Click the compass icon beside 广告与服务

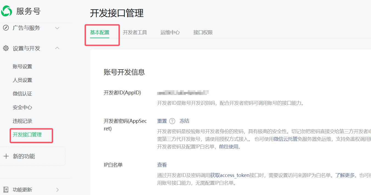tap(6, 28)
